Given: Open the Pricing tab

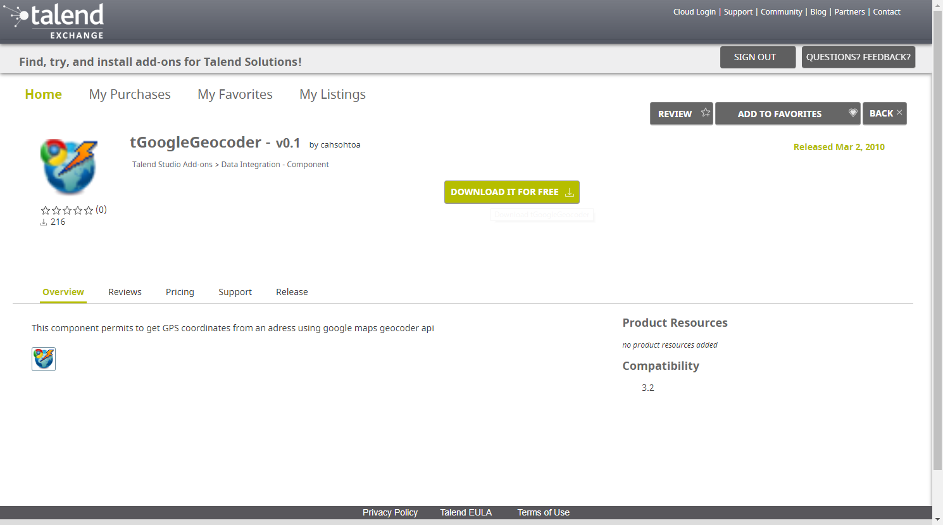Looking at the screenshot, I should (180, 292).
